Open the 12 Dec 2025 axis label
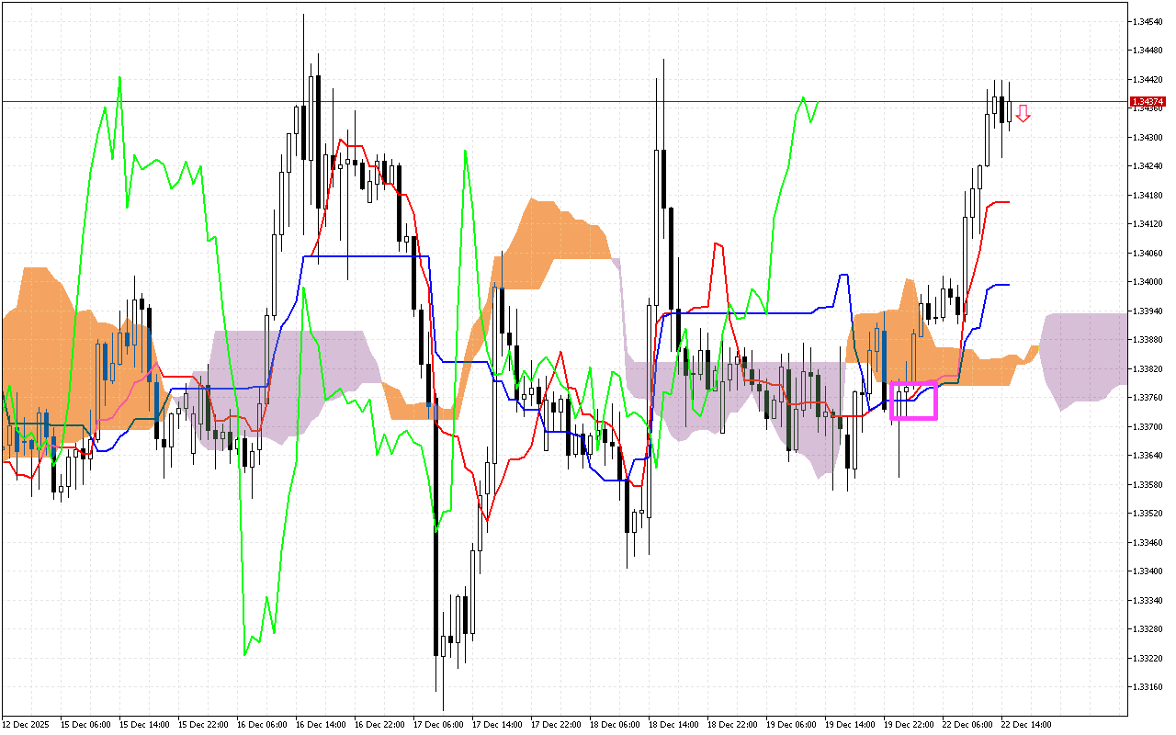This screenshot has height=735, width=1176. click(x=28, y=724)
